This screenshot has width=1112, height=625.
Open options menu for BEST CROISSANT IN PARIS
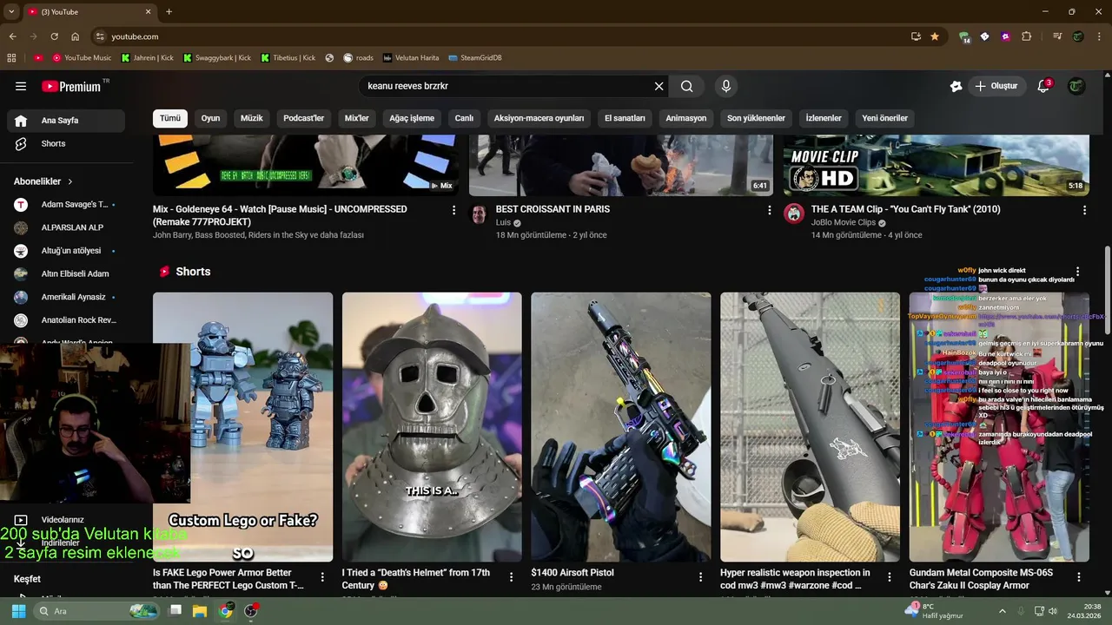(769, 210)
